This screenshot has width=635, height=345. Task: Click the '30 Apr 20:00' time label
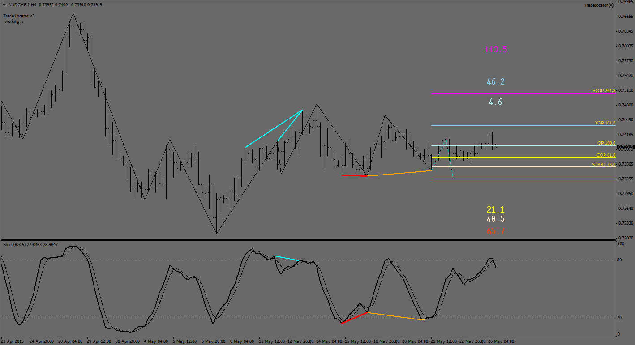(128, 341)
